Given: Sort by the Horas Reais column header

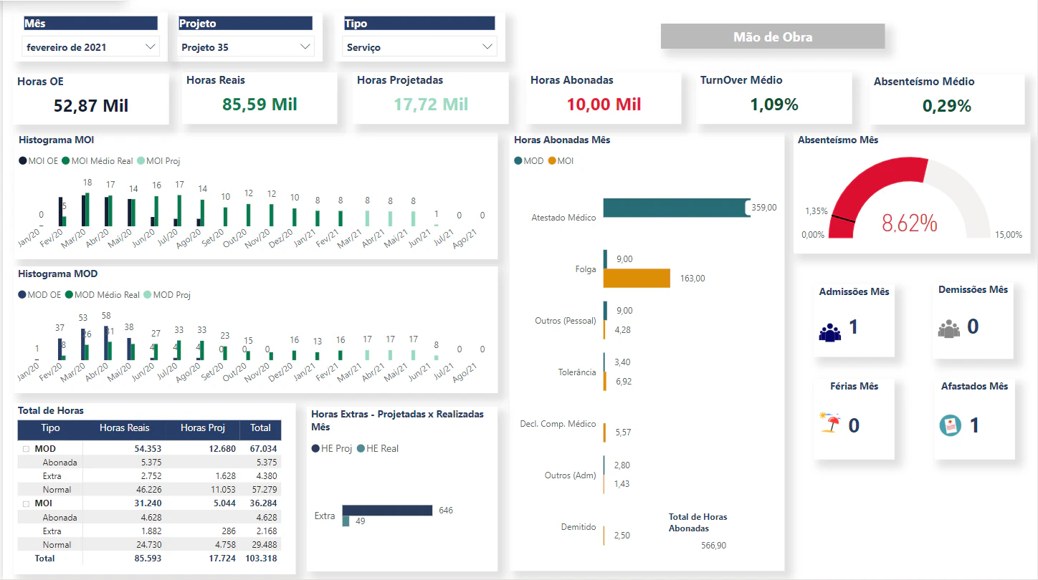Looking at the screenshot, I should coord(125,428).
